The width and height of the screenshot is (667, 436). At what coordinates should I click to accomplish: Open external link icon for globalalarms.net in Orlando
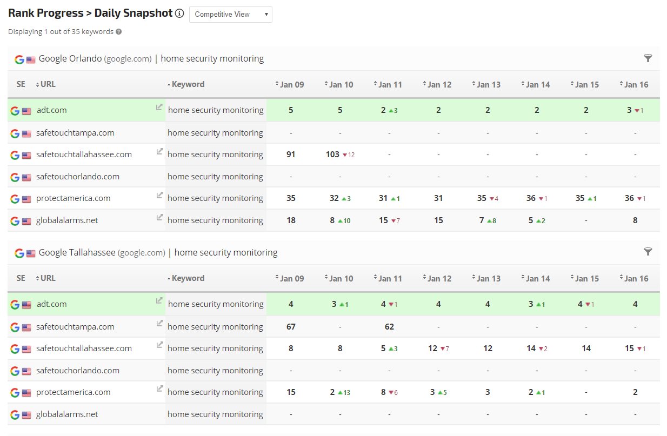click(x=159, y=217)
